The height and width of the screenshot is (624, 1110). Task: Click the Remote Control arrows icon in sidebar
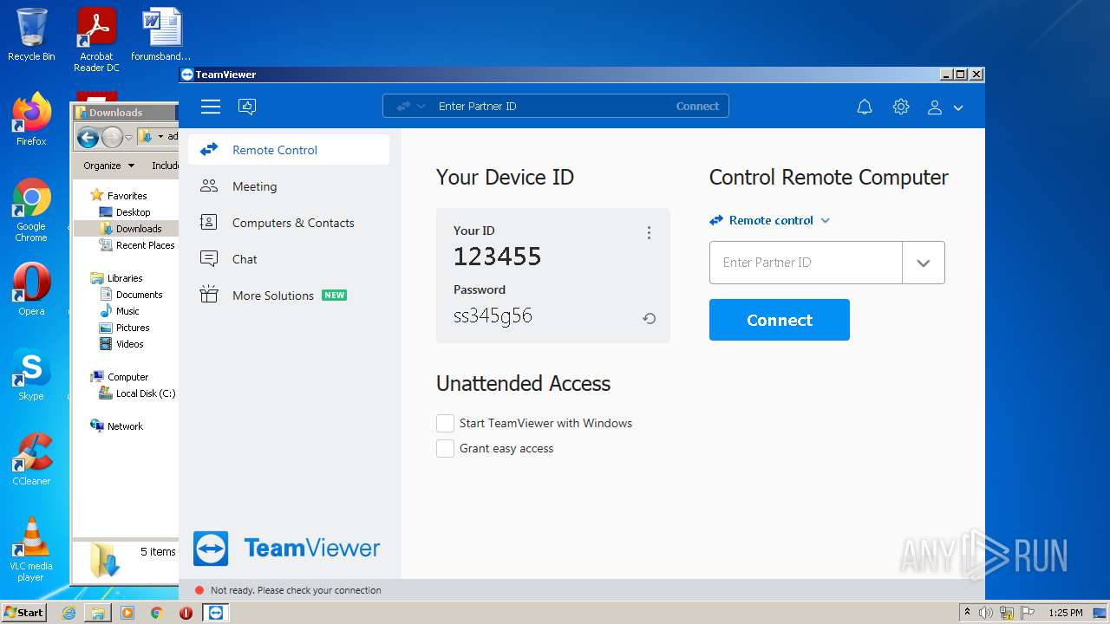pyautogui.click(x=209, y=150)
